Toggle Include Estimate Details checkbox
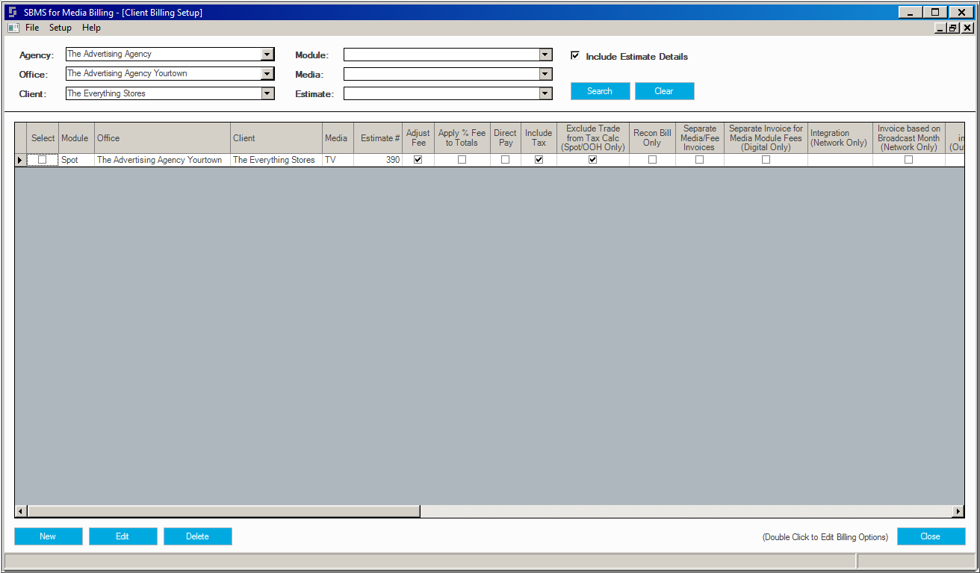 (575, 55)
